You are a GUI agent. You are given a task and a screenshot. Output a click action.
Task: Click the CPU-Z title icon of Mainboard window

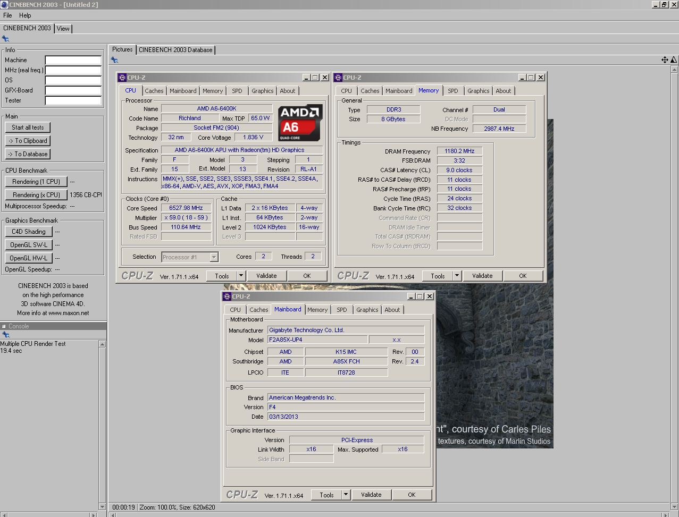[x=227, y=296]
